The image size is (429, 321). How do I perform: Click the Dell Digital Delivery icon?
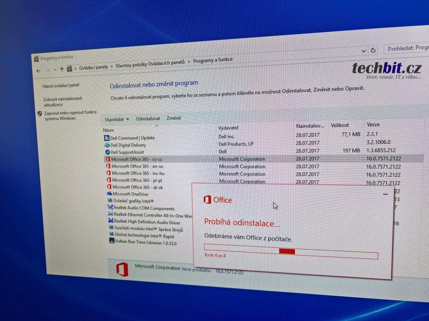coord(107,145)
